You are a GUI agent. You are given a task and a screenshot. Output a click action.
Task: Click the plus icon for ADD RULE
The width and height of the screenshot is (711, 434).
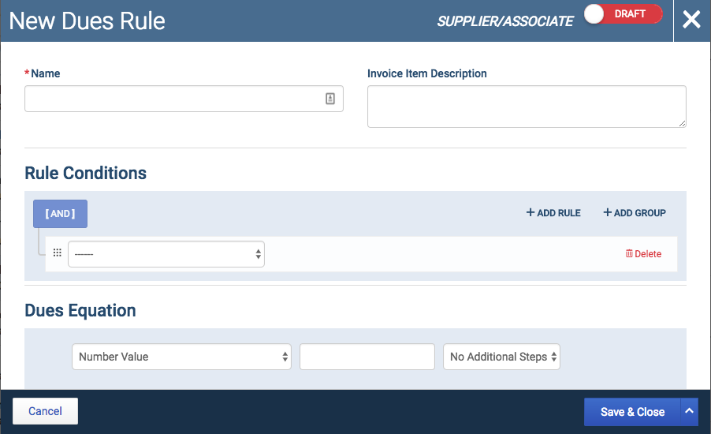pyautogui.click(x=530, y=212)
